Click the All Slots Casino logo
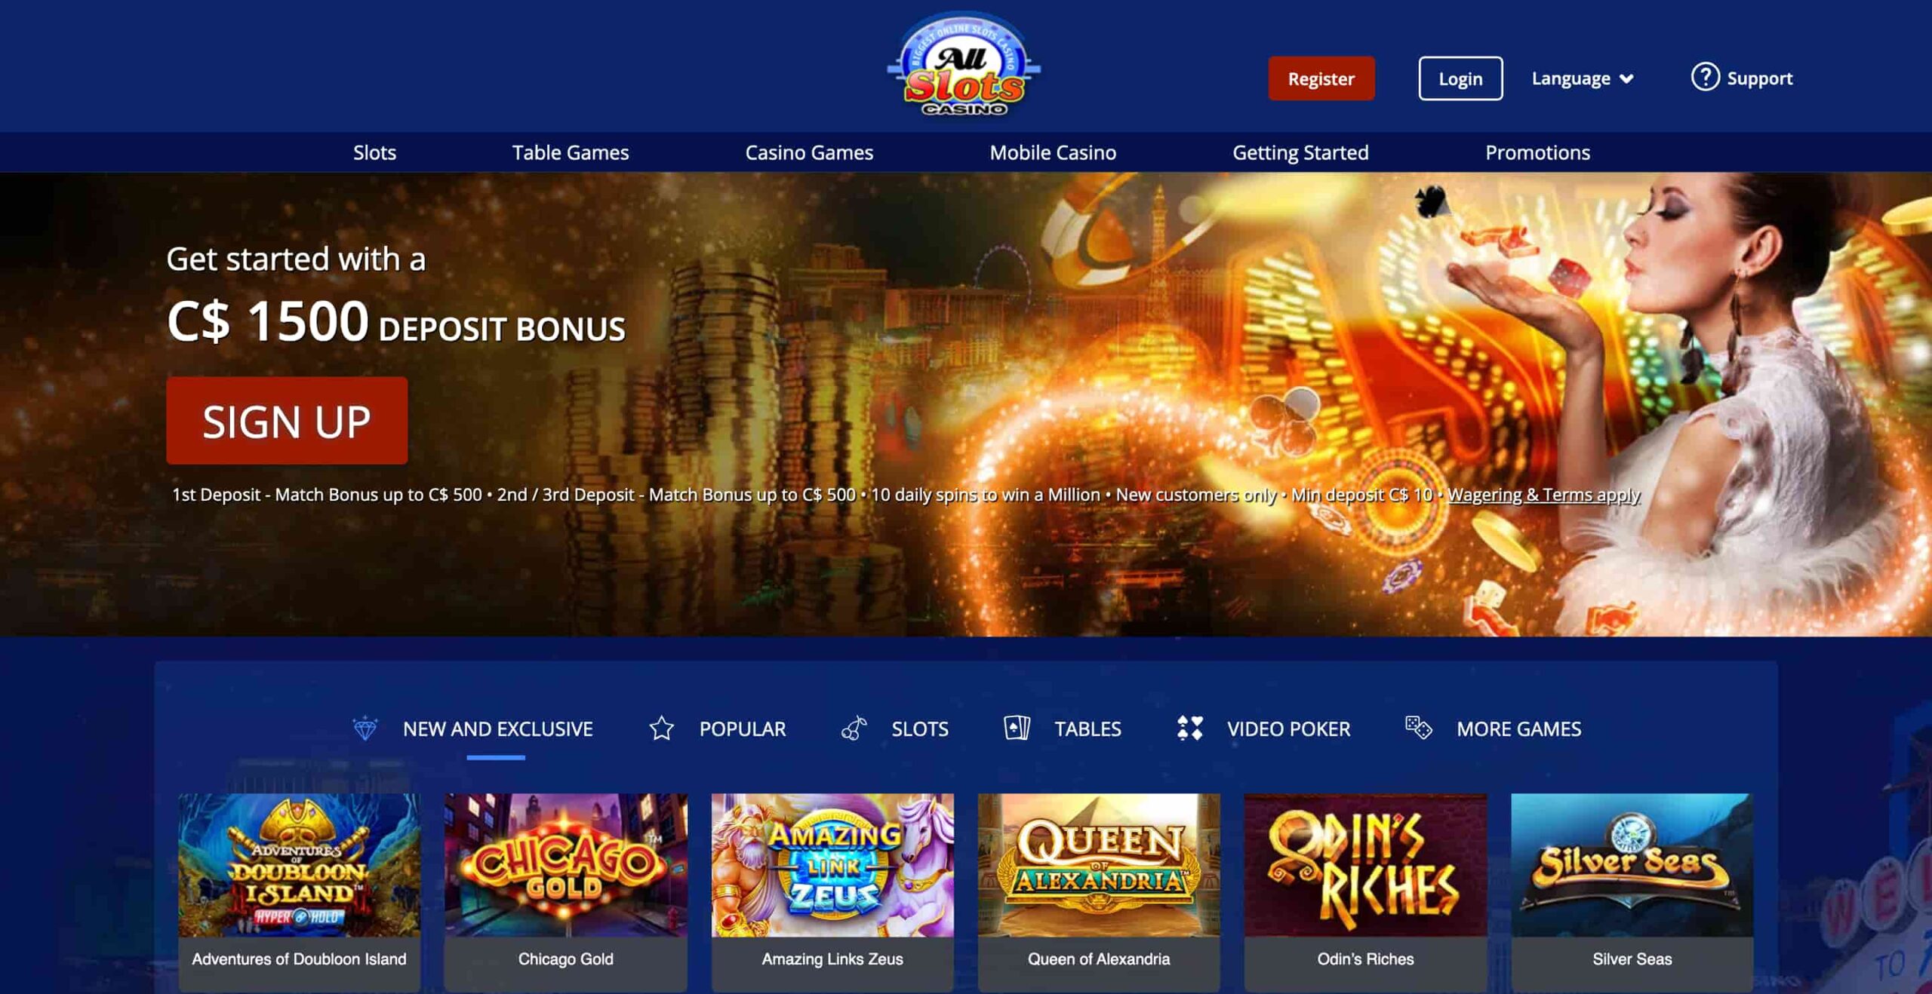The height and width of the screenshot is (994, 1932). coord(964,65)
